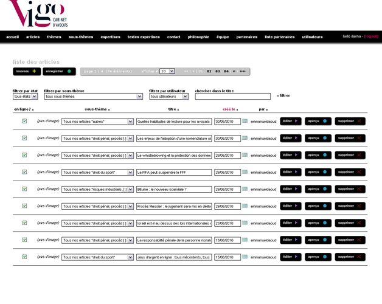The width and height of the screenshot is (382, 304).
Task: Uncheck en ligne for 'Les enjeux de l'adoption'
Action: (x=24, y=138)
